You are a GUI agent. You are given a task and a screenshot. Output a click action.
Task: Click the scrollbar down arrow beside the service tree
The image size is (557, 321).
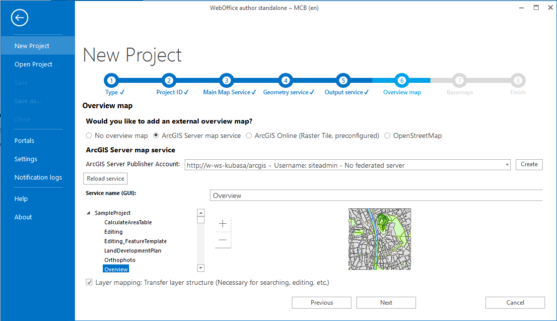[201, 267]
